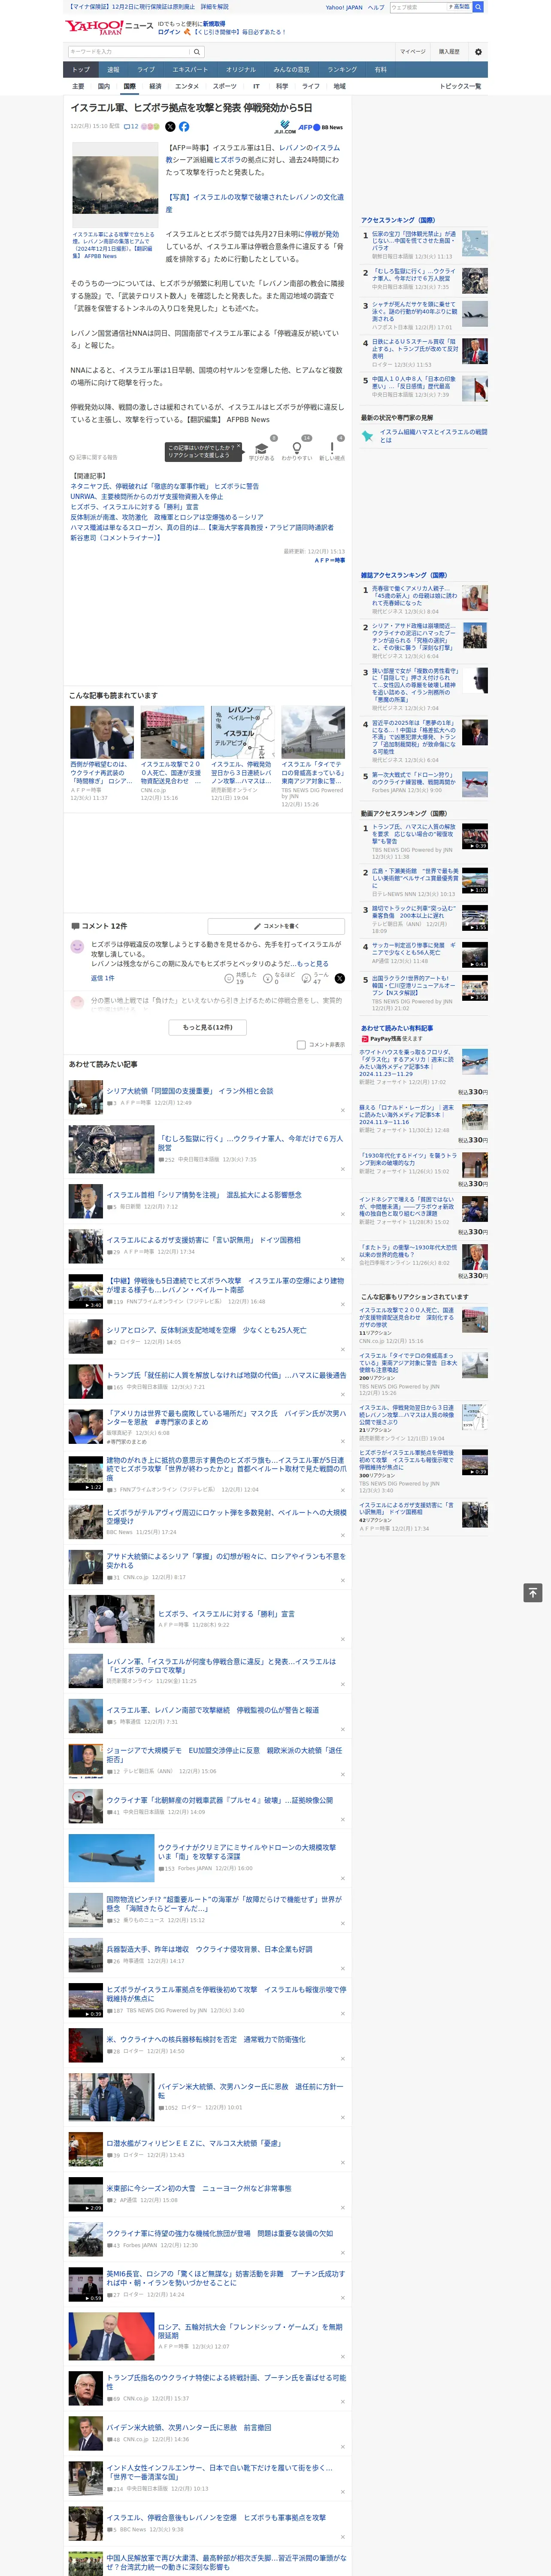The height and width of the screenshot is (2576, 551).
Task: Click the comment count bubble showing 12
Action: [x=130, y=127]
